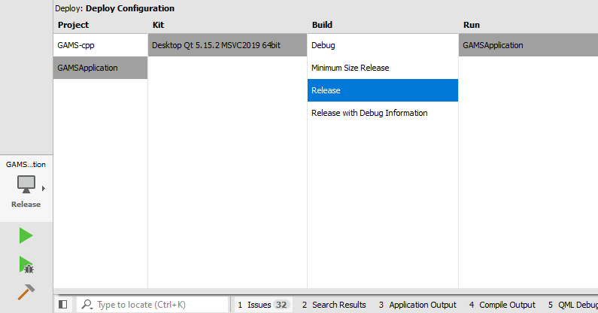Select the Debug build configuration

click(323, 45)
